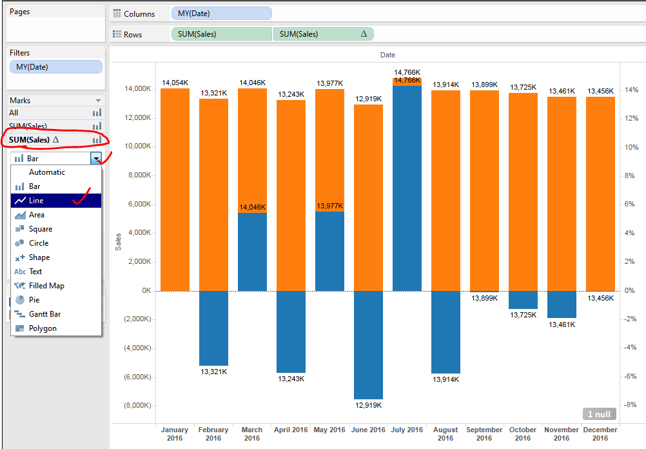Click the Rows shelf icon
This screenshot has height=449, width=646.
coord(117,34)
